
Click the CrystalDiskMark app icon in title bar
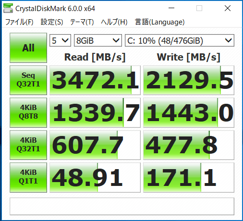(8, 9)
